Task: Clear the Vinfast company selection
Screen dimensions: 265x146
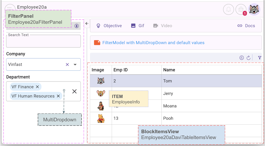Action: (x=67, y=65)
